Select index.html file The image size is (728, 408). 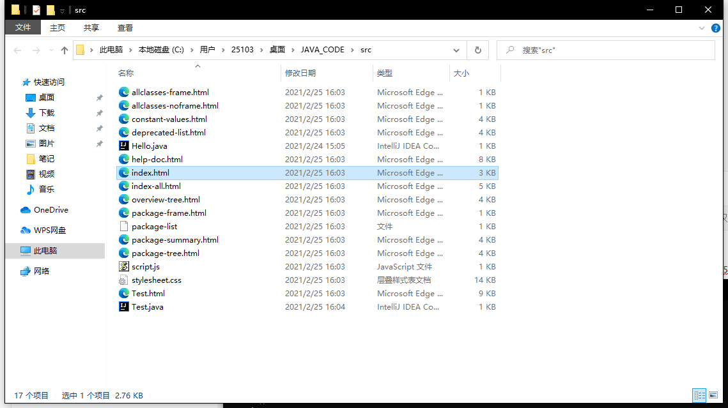coord(307,173)
